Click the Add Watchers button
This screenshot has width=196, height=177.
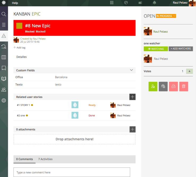coord(181,49)
